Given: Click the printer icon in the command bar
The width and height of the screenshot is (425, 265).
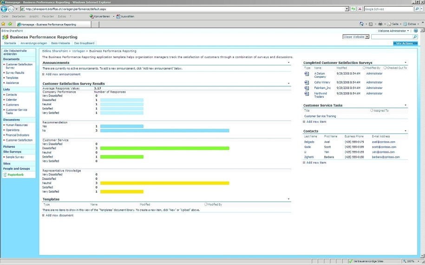Looking at the screenshot, I should click(x=380, y=24).
